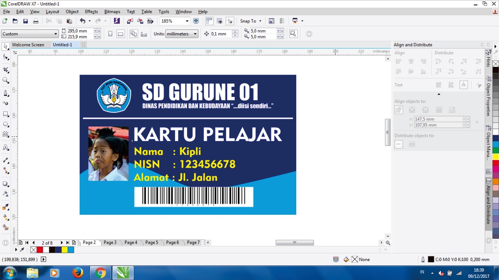Open a file using the Open folder icon
This screenshot has width=499, height=280.
tap(15, 21)
